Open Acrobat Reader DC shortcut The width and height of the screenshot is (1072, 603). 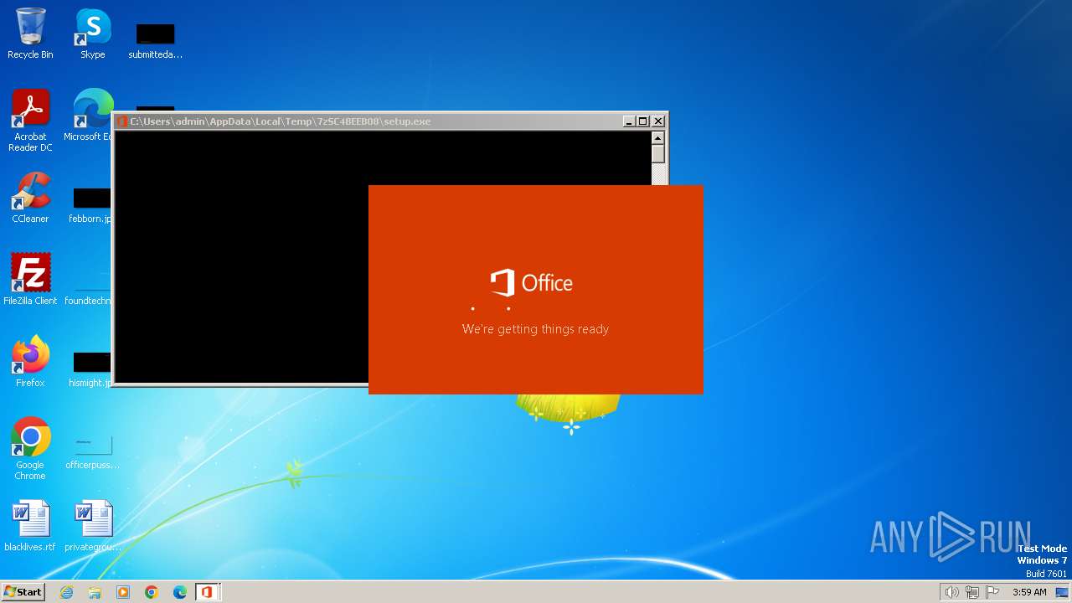point(30,121)
